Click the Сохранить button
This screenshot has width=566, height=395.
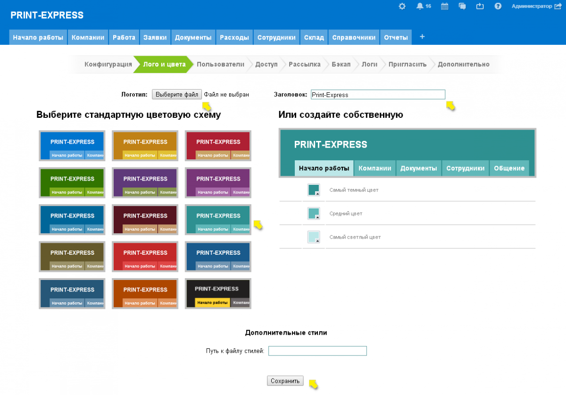(285, 381)
